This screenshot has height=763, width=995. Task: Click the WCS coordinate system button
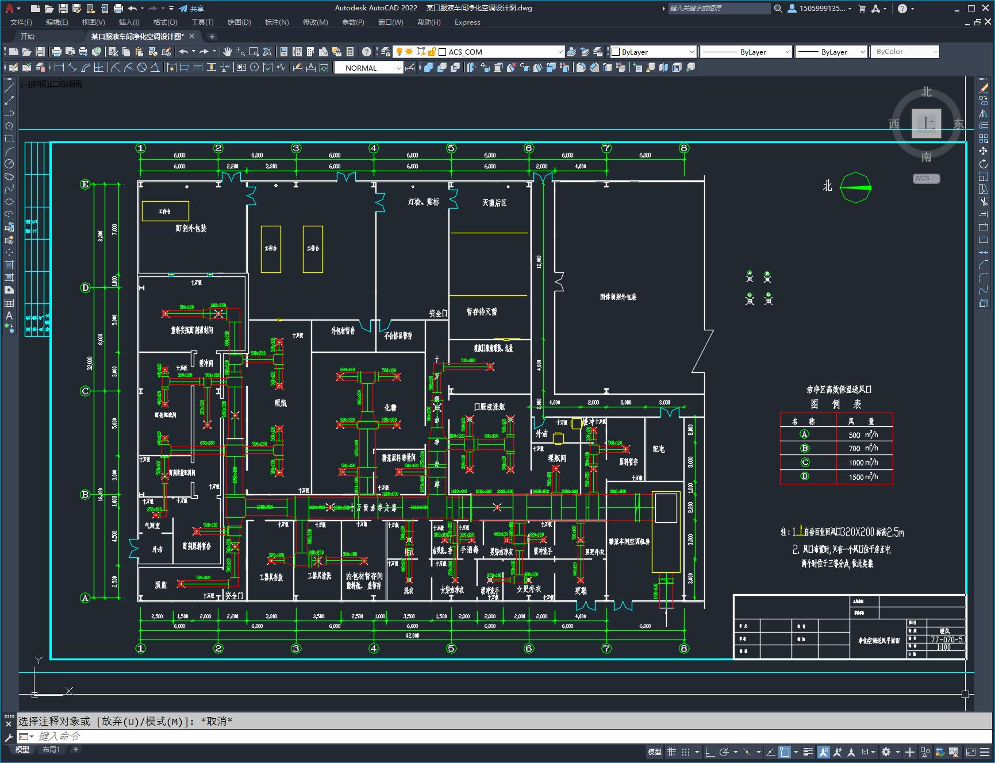coord(925,178)
